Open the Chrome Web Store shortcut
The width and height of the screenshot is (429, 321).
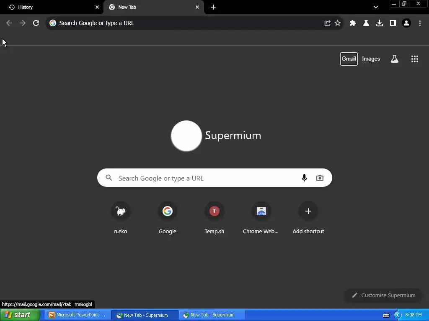261,218
